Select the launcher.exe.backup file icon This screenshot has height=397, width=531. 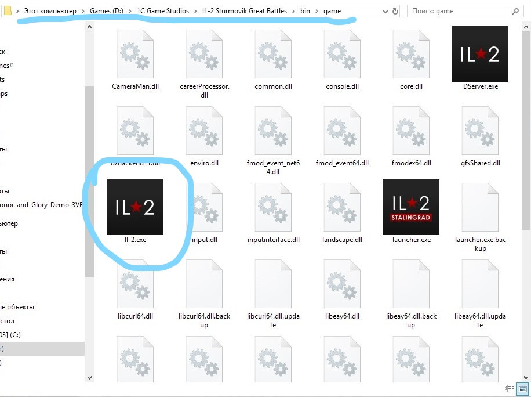(480, 207)
